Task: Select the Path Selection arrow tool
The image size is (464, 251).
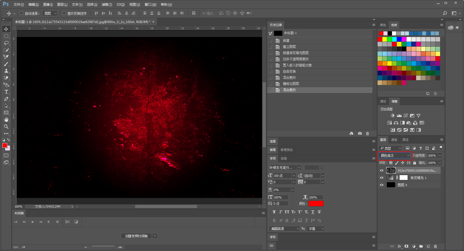Action: [6, 106]
